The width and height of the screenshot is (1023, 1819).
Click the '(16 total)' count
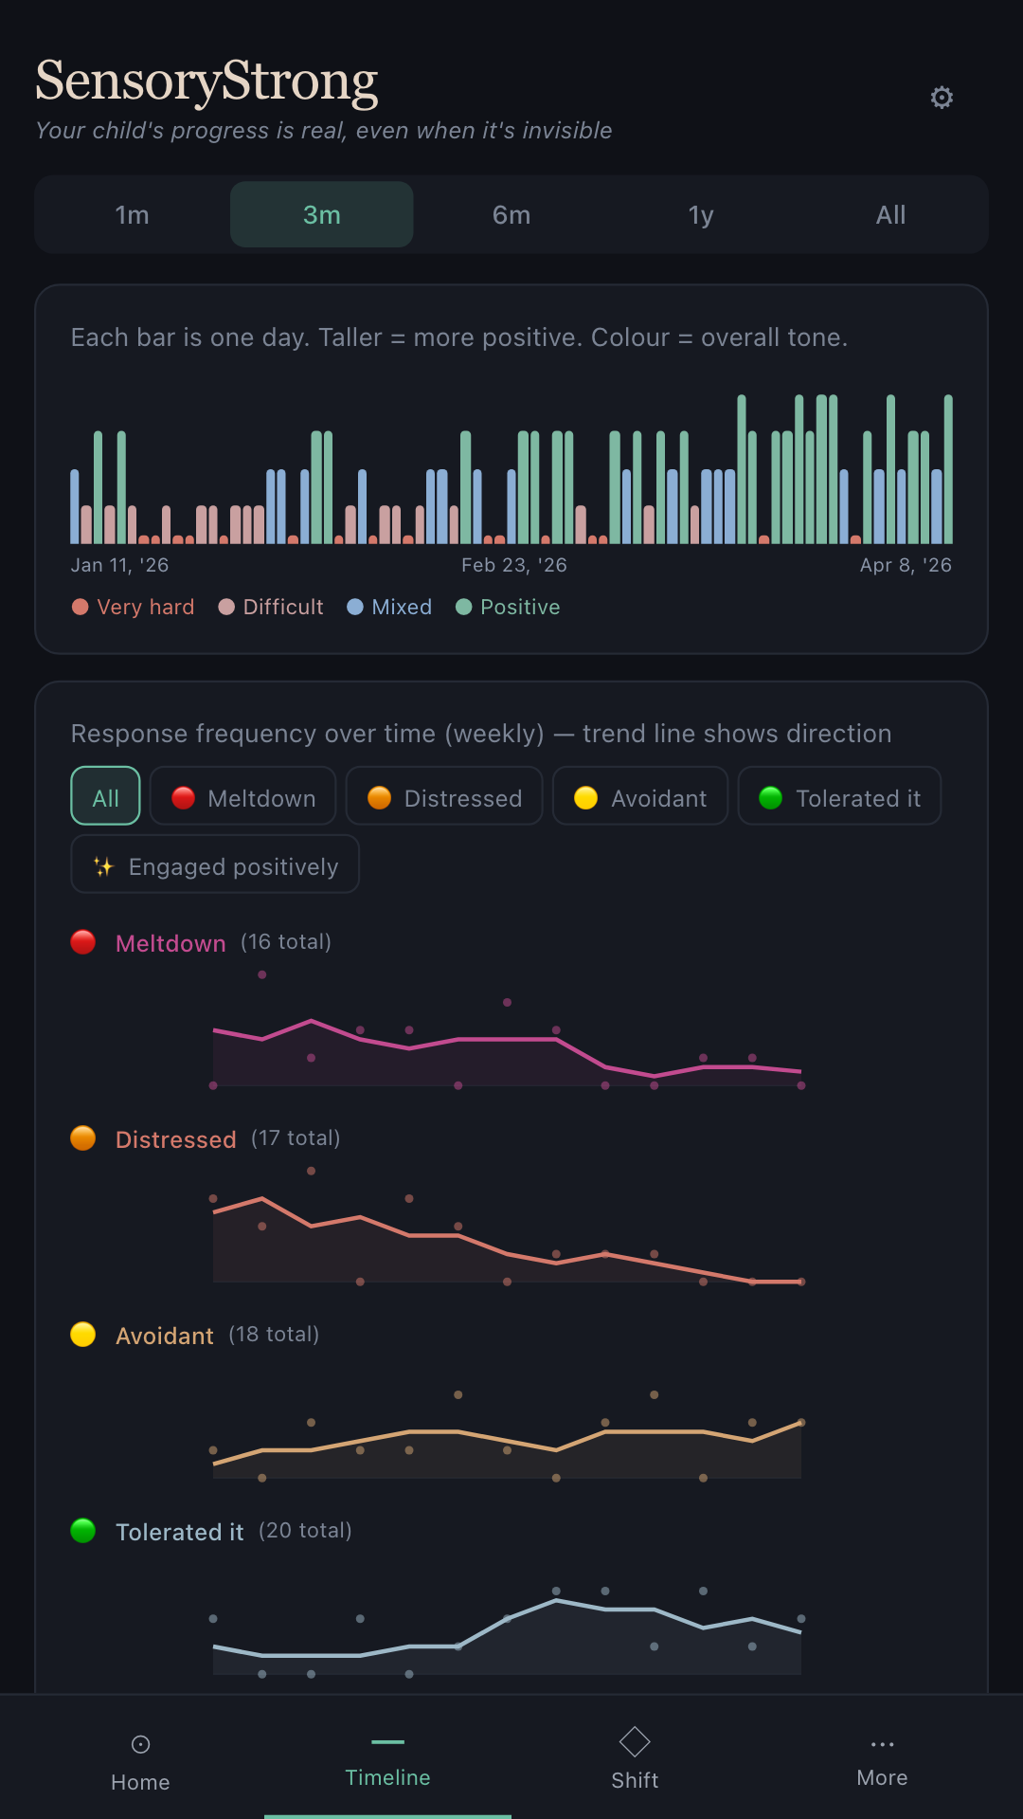click(286, 942)
